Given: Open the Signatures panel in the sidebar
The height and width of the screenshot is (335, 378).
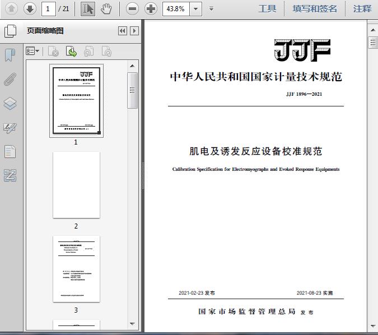Looking at the screenshot, I should tap(10, 127).
